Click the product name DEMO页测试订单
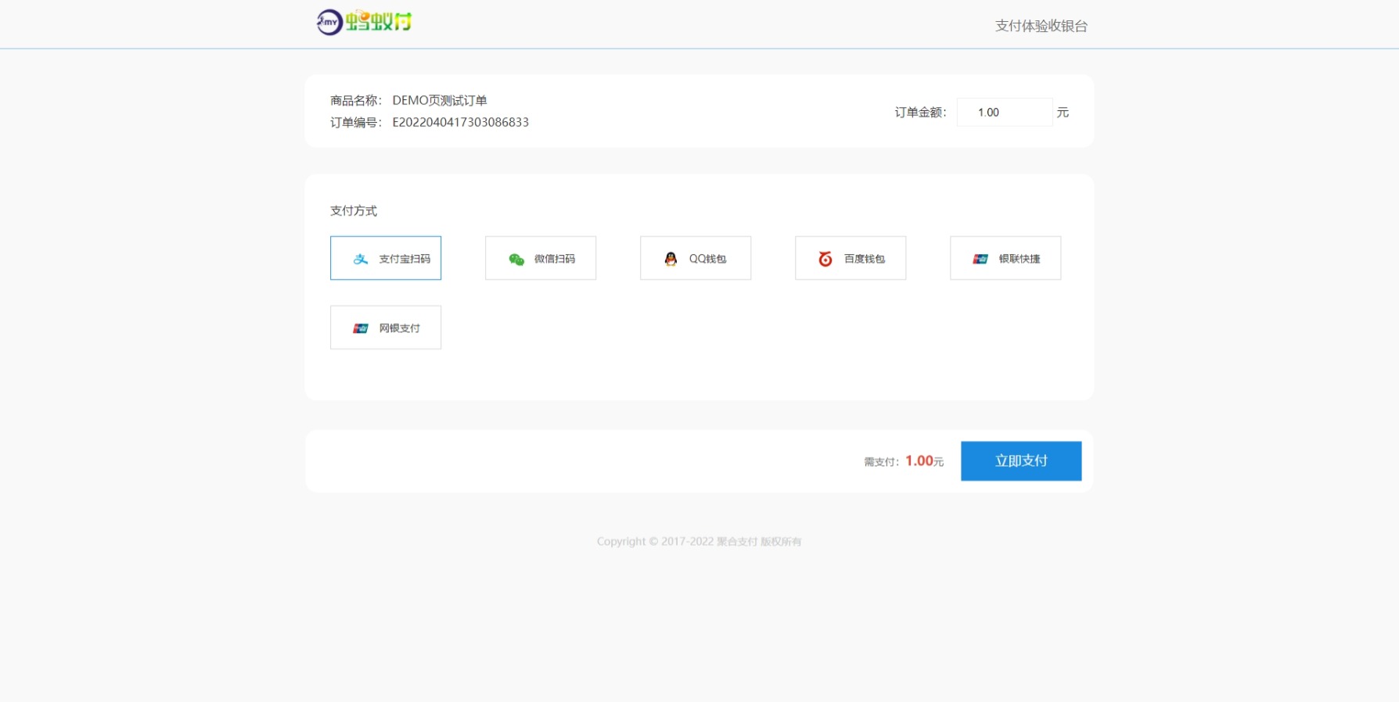The height and width of the screenshot is (702, 1399). click(439, 100)
